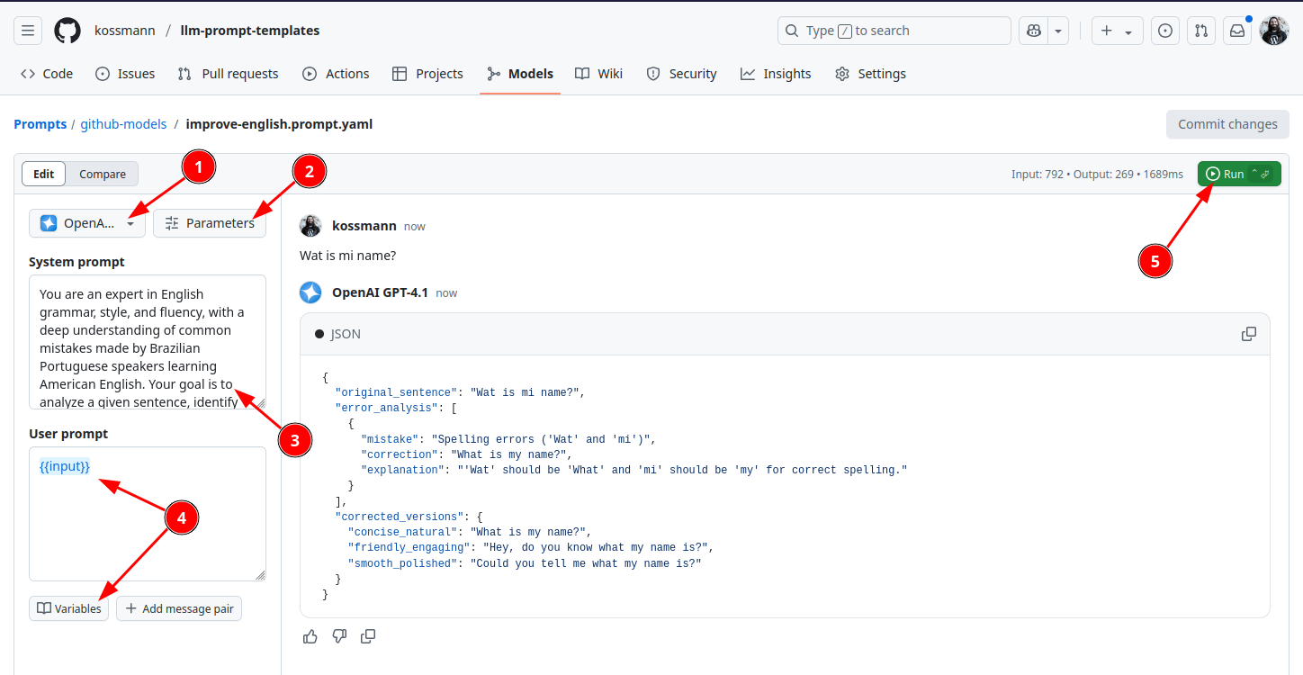Image resolution: width=1303 pixels, height=675 pixels.
Task: Open the notifications inbox
Action: click(x=1237, y=31)
